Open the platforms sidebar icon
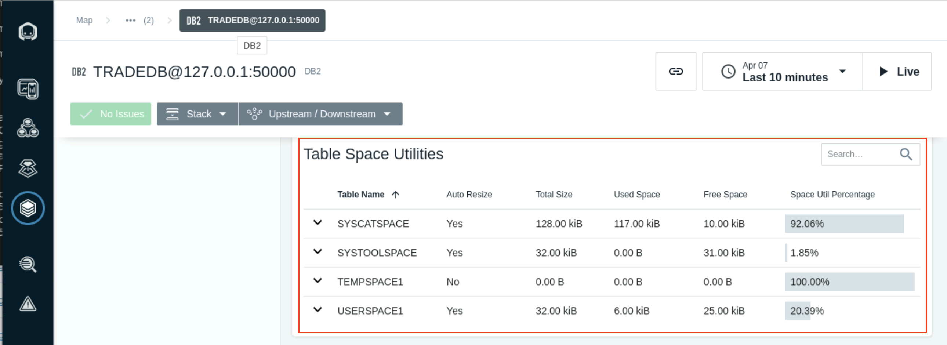The height and width of the screenshot is (345, 947). (x=28, y=168)
